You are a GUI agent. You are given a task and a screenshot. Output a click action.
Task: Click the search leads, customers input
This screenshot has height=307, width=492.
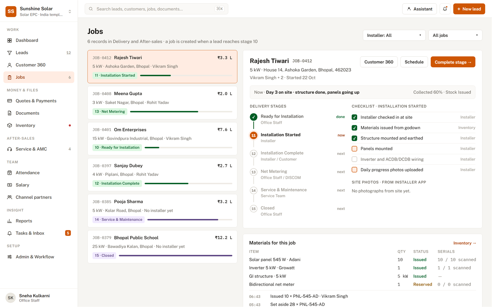[x=156, y=9]
